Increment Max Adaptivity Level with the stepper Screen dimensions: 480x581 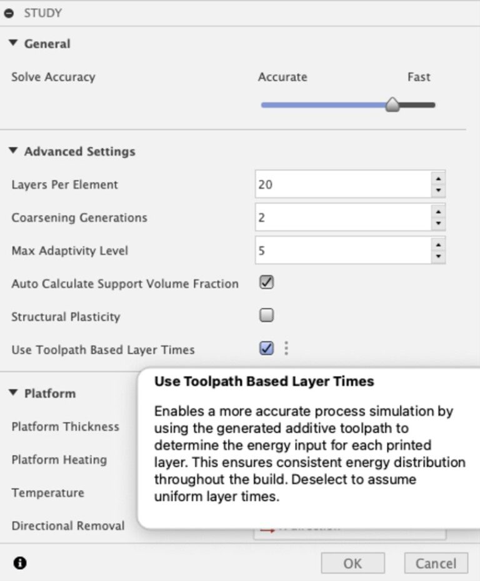point(439,245)
